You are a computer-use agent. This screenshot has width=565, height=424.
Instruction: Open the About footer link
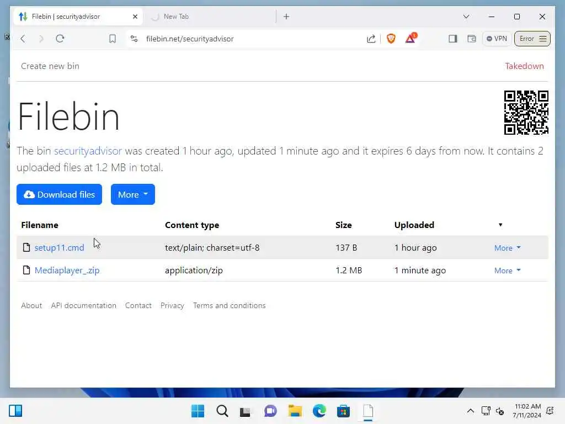[31, 305]
